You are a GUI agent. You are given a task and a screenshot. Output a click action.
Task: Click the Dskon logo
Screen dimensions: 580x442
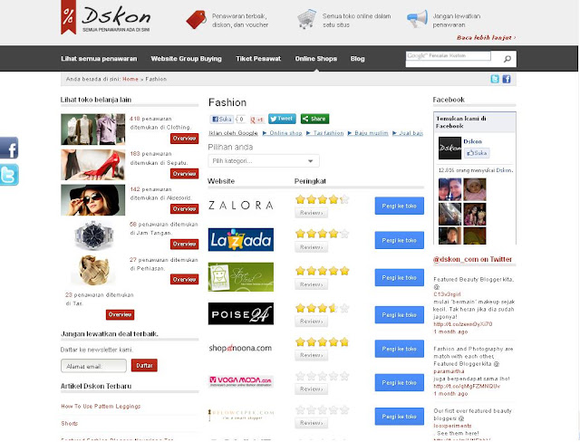[x=106, y=17]
